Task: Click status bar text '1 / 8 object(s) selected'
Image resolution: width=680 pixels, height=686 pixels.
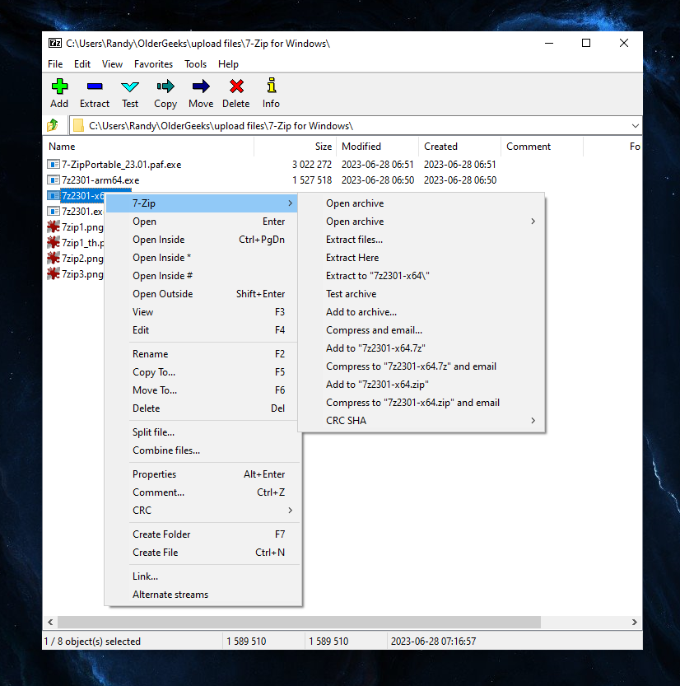Action: 92,642
